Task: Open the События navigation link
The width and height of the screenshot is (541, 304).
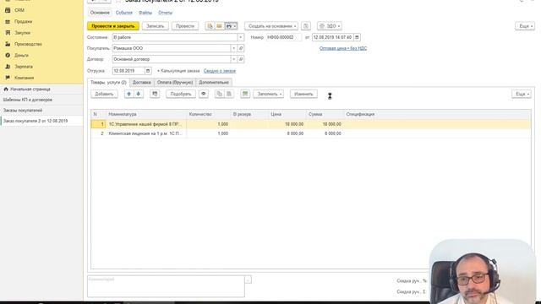Action: coord(124,13)
